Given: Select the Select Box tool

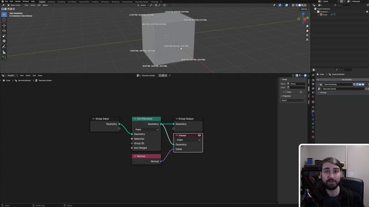Looking at the screenshot, I should point(4,14).
